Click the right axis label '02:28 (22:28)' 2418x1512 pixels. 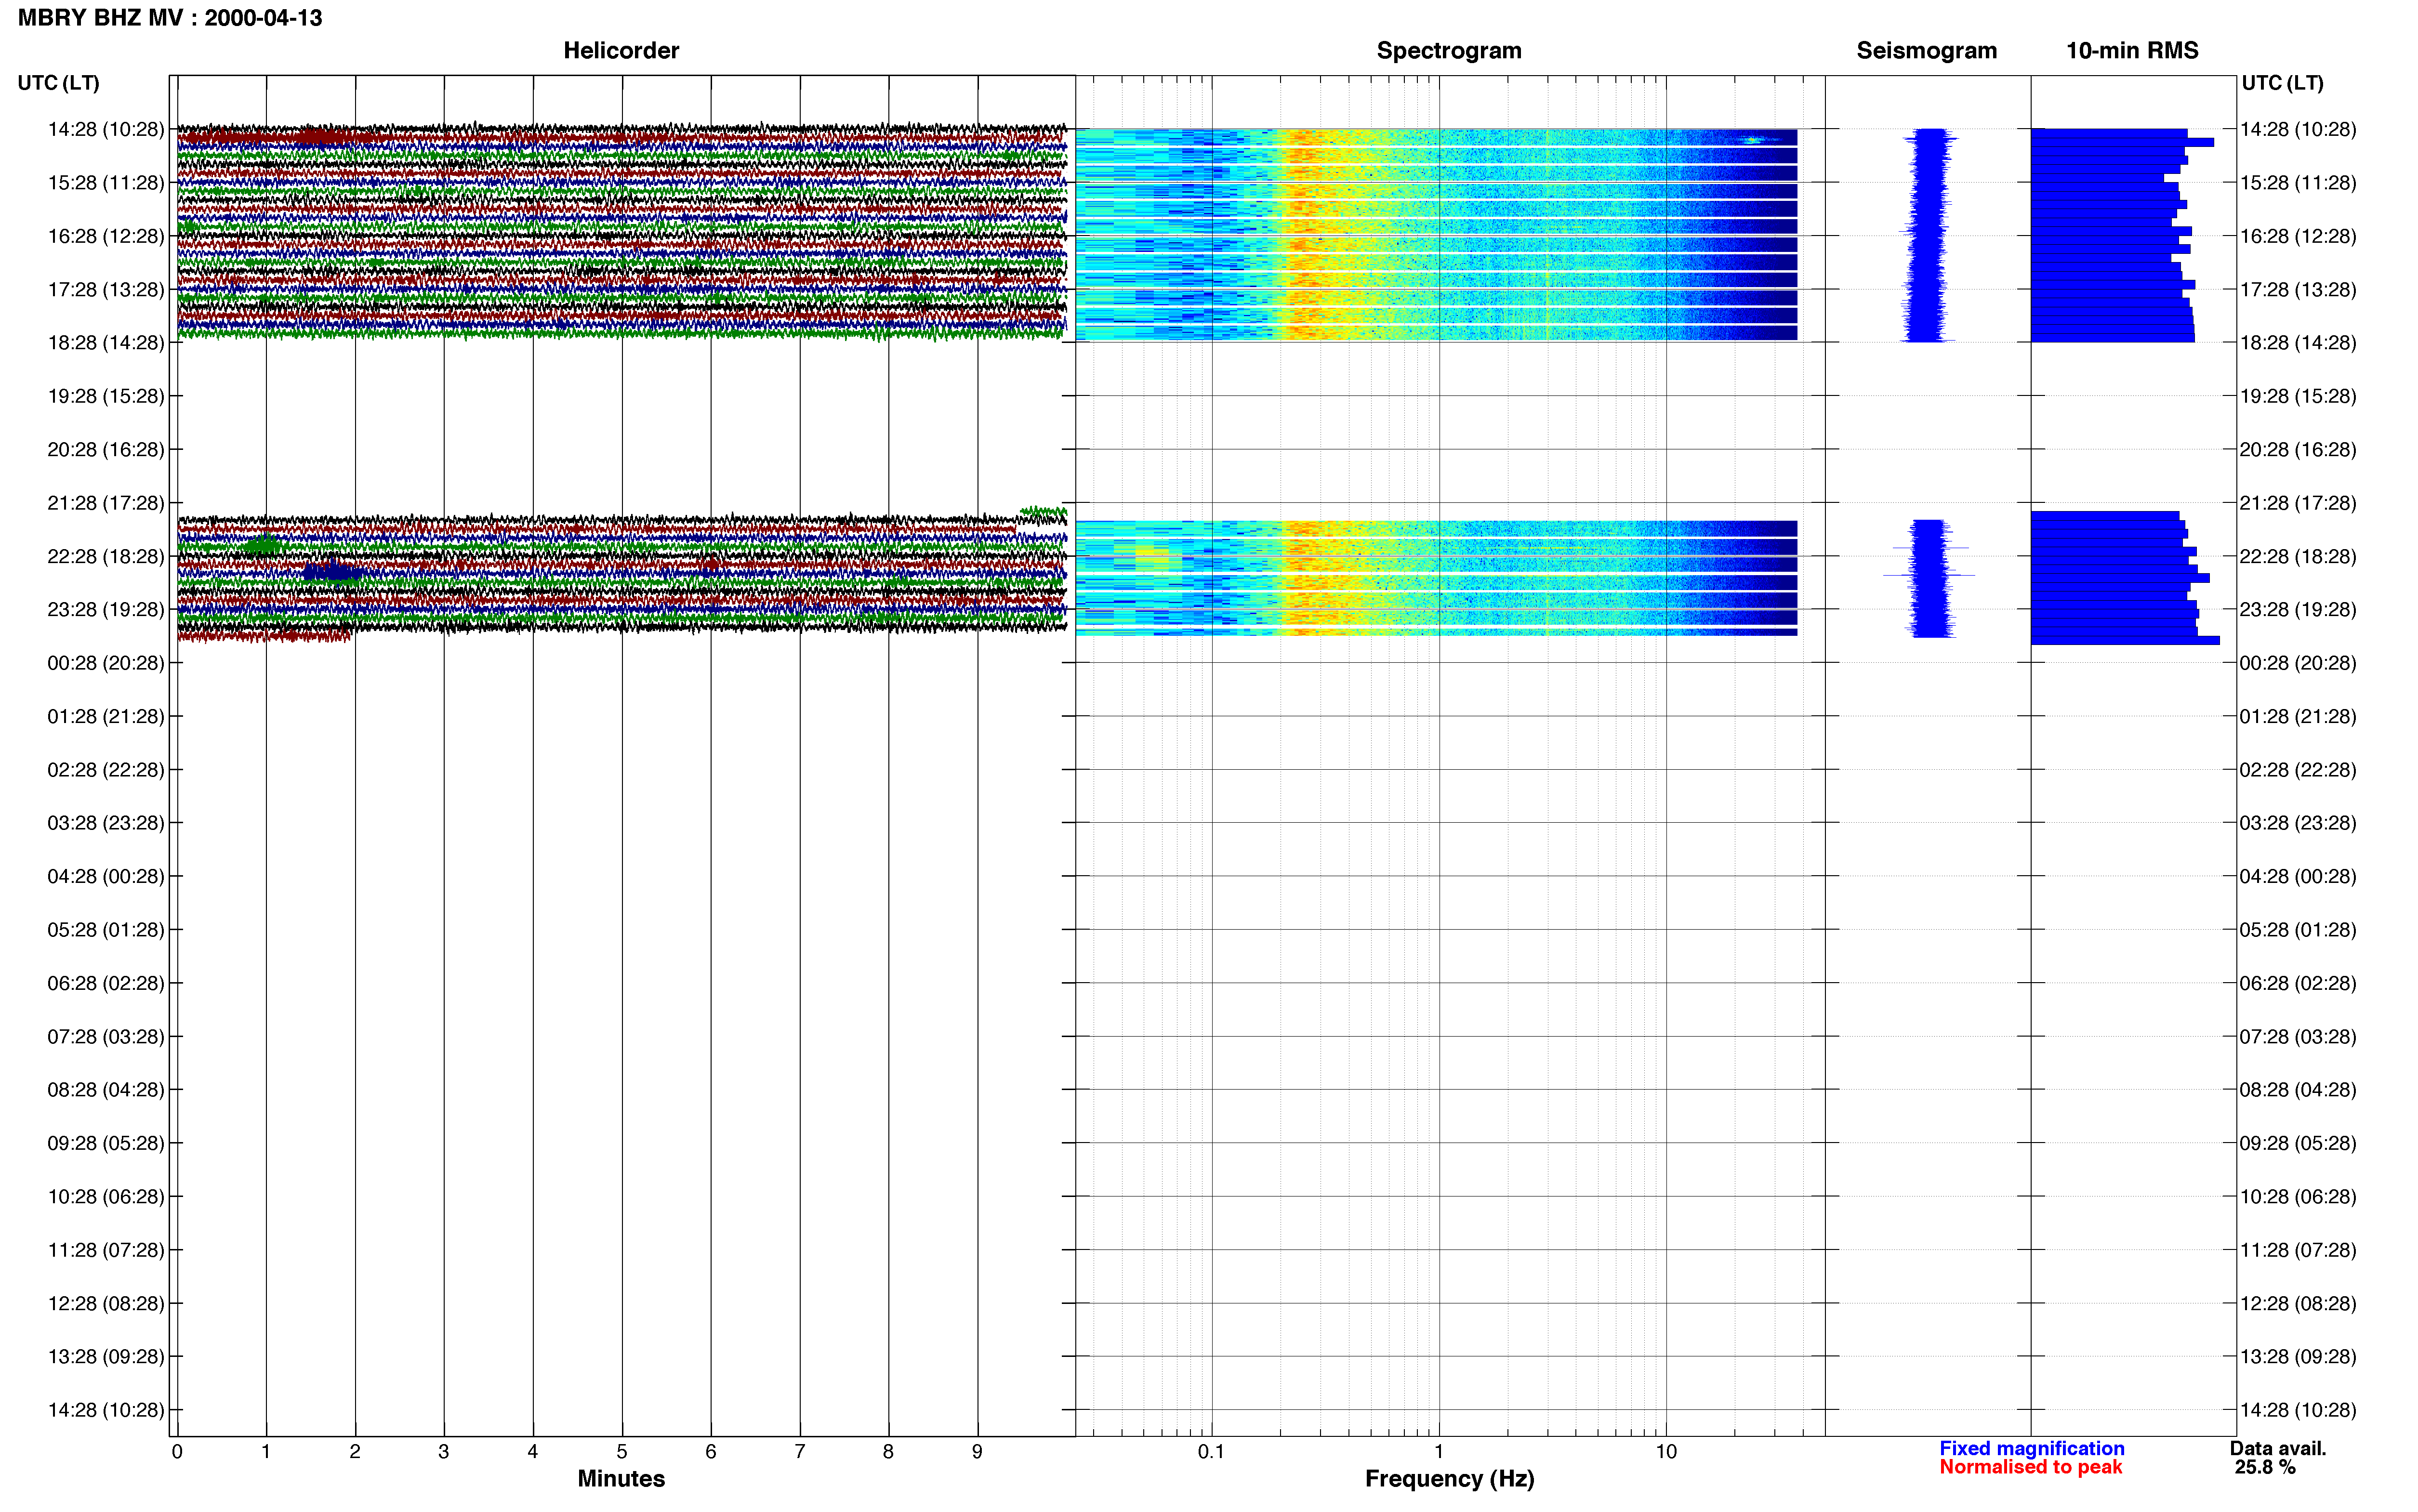pyautogui.click(x=2298, y=770)
